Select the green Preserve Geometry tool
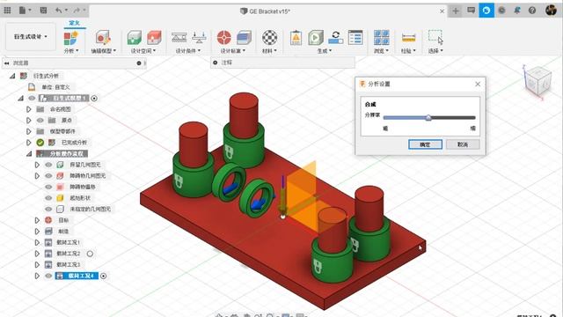The width and height of the screenshot is (563, 317). [x=135, y=38]
